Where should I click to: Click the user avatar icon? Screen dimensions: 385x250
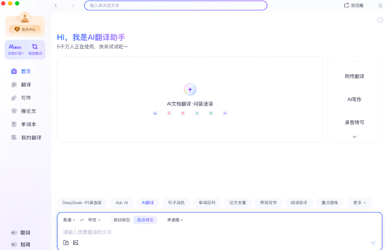pos(24,20)
